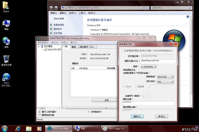Open the address bar history dropdown arrow

click(x=143, y=8)
